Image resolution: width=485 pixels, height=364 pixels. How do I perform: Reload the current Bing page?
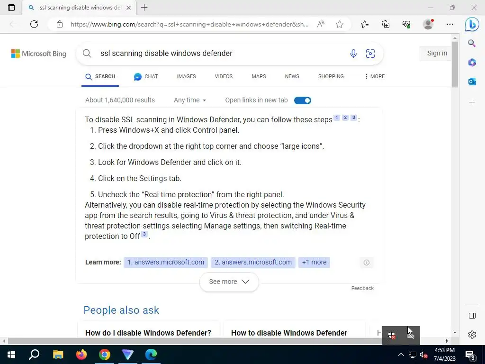[34, 24]
